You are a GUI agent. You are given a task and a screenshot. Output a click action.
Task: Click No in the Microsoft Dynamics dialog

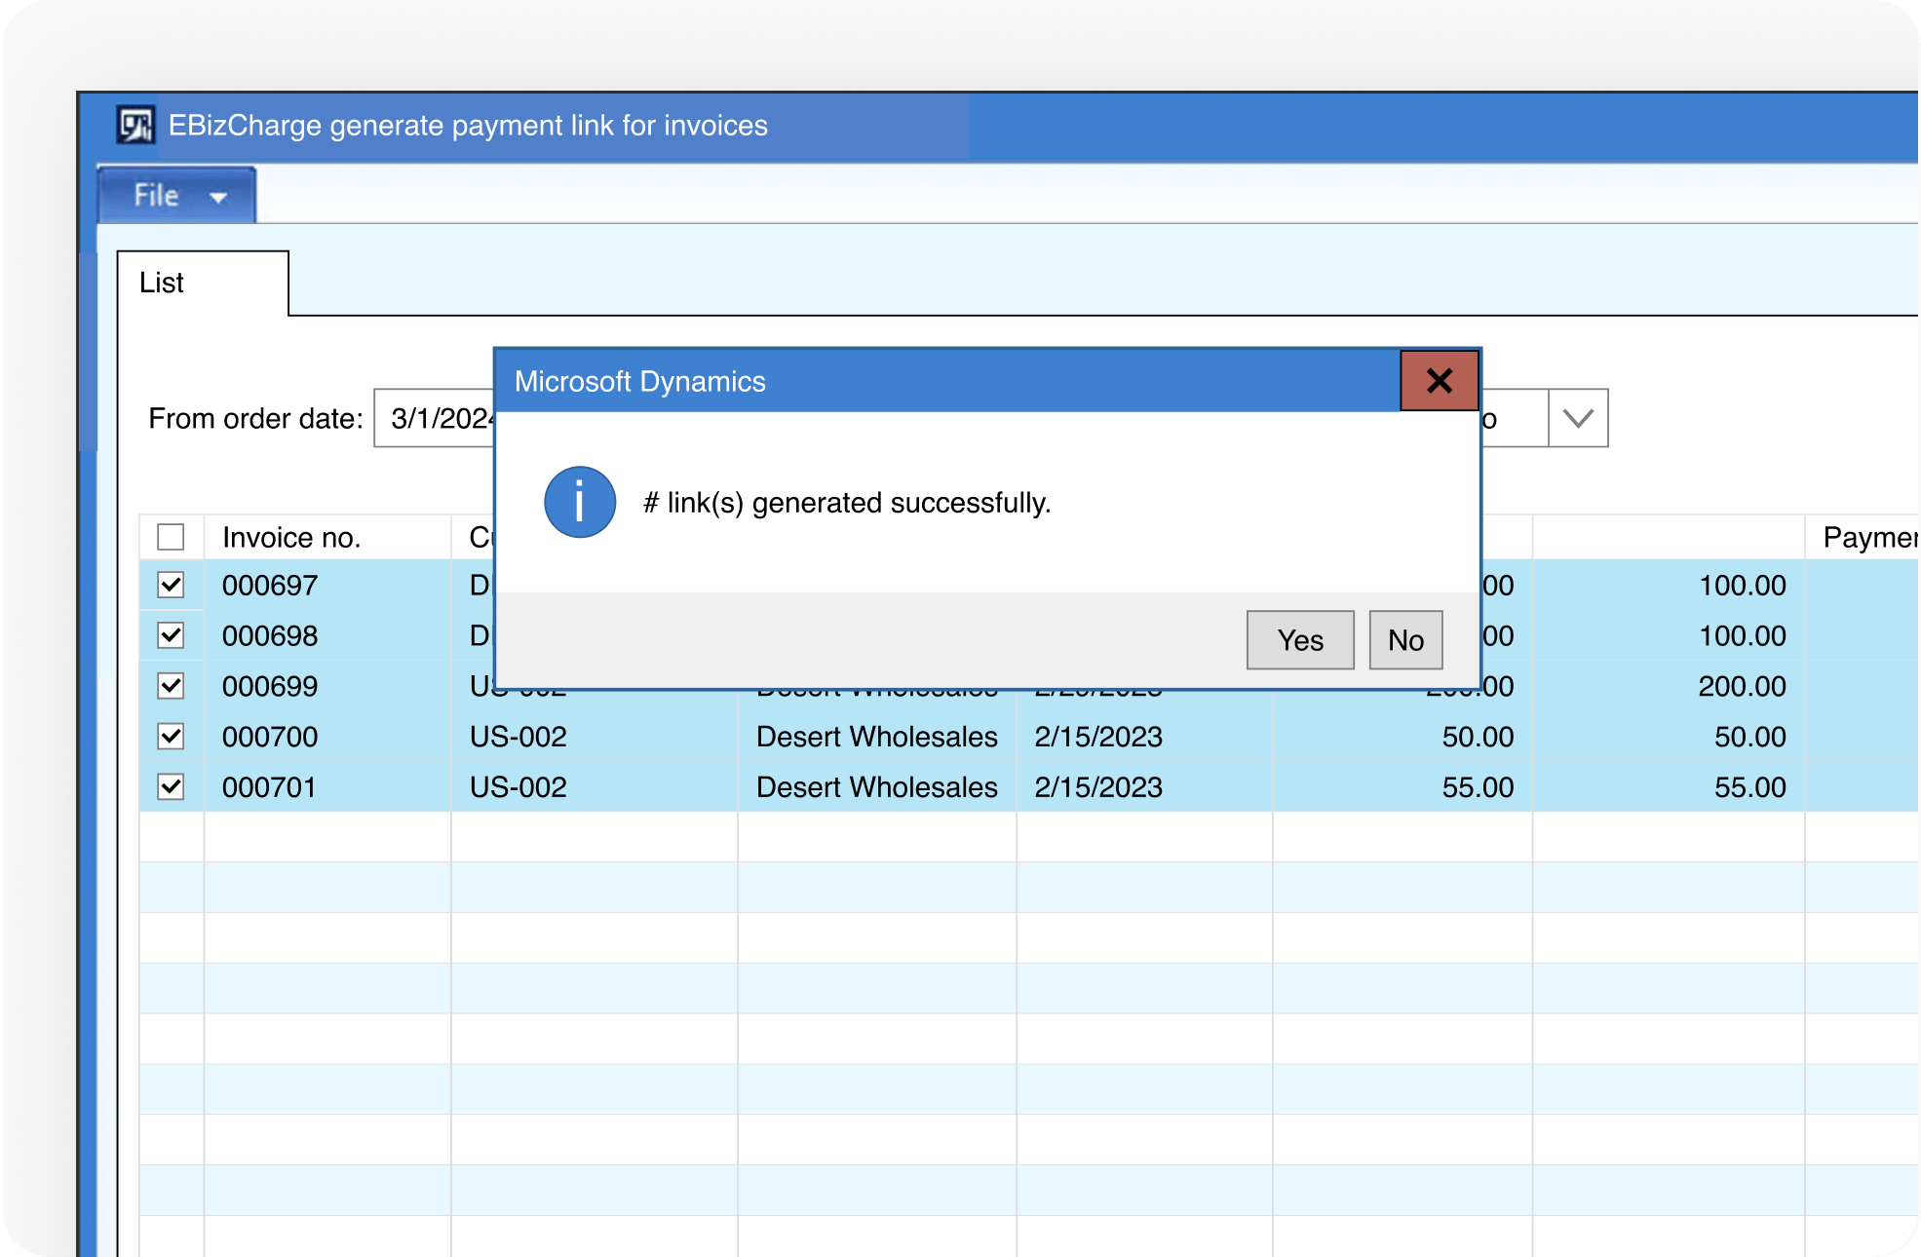[x=1405, y=640]
